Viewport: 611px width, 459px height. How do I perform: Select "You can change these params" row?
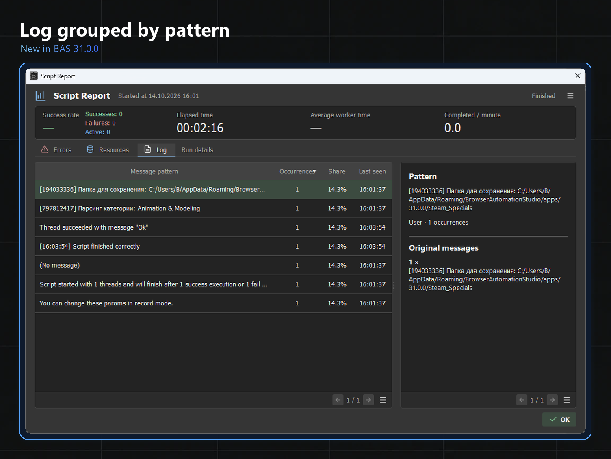(x=213, y=303)
